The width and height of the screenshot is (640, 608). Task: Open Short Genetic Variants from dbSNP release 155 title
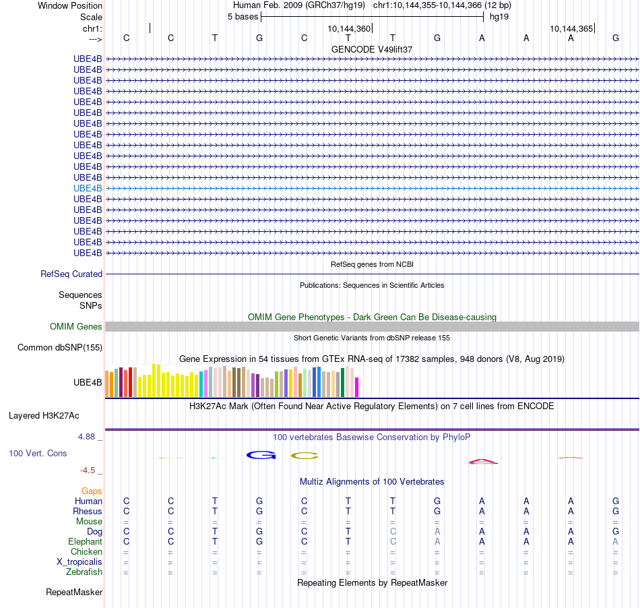coord(372,338)
